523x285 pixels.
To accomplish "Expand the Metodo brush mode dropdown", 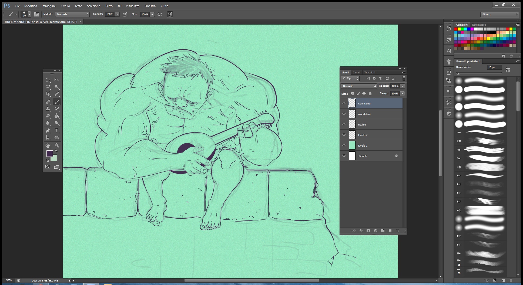I will [x=72, y=14].
